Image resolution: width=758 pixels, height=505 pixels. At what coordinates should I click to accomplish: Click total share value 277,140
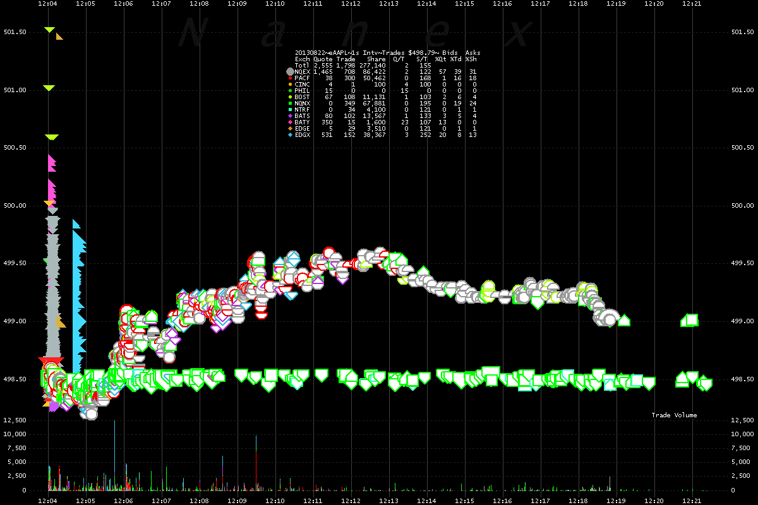pos(371,66)
